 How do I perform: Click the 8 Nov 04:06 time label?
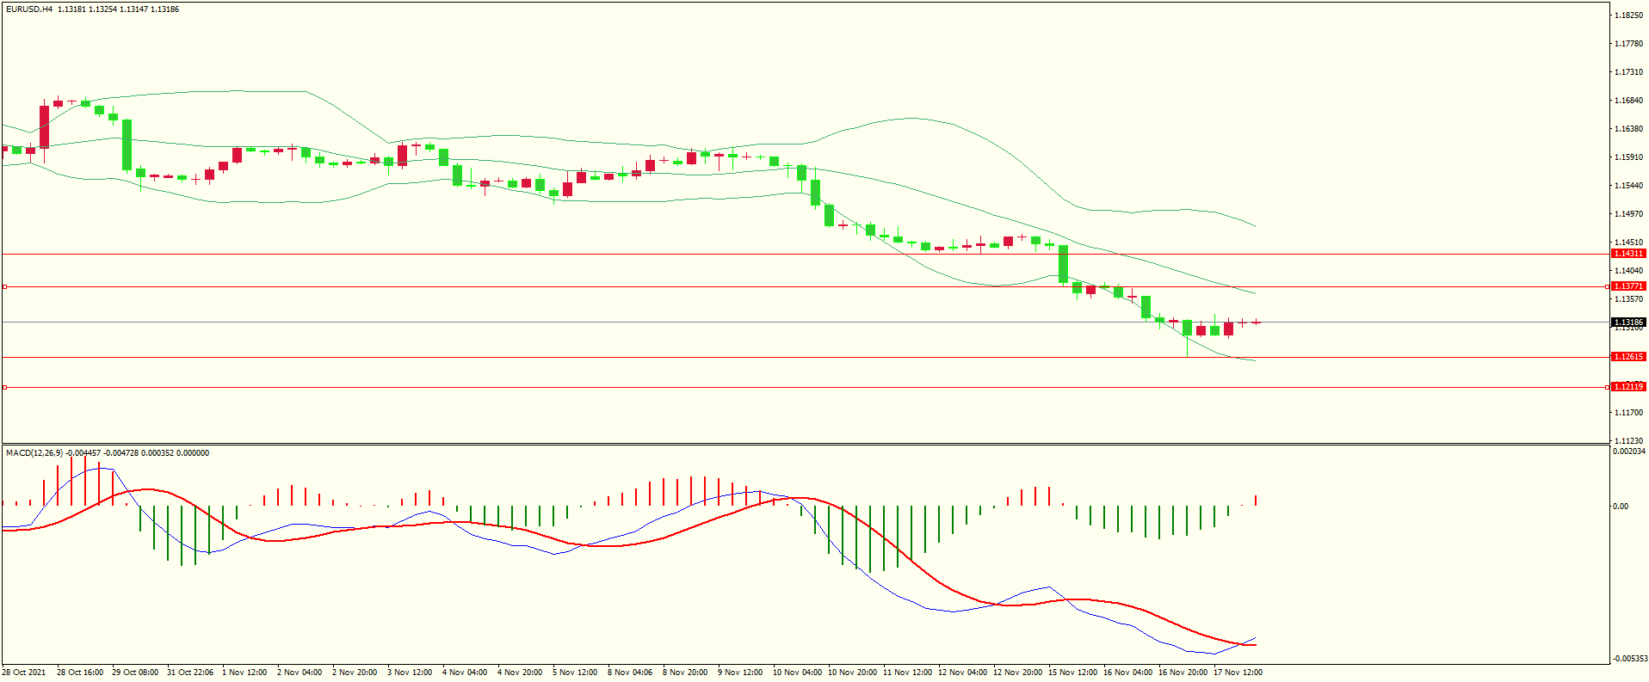pos(630,673)
